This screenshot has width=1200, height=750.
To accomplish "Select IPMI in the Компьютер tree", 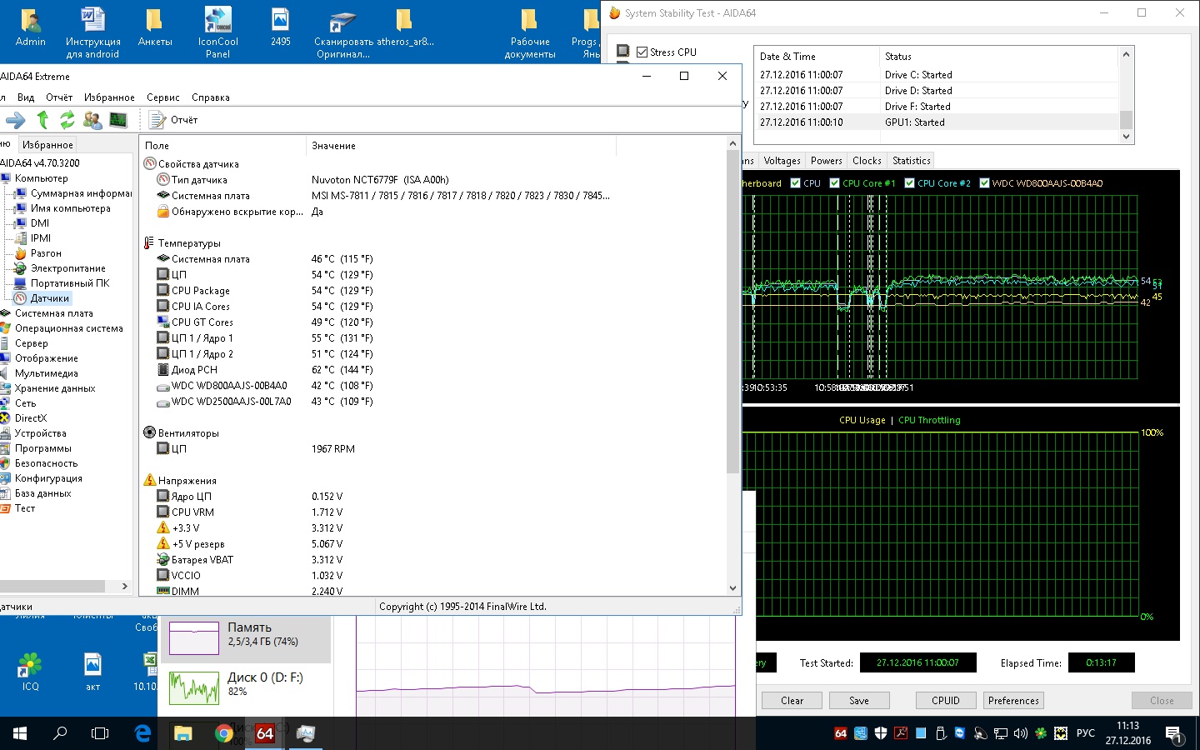I will 41,238.
